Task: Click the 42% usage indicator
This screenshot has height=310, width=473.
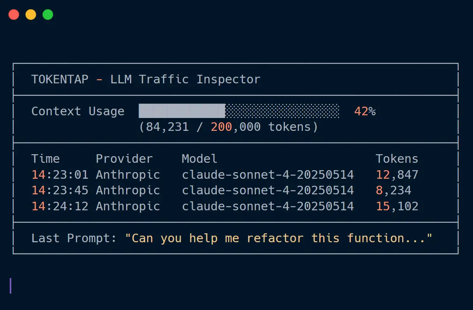Action: (x=364, y=111)
